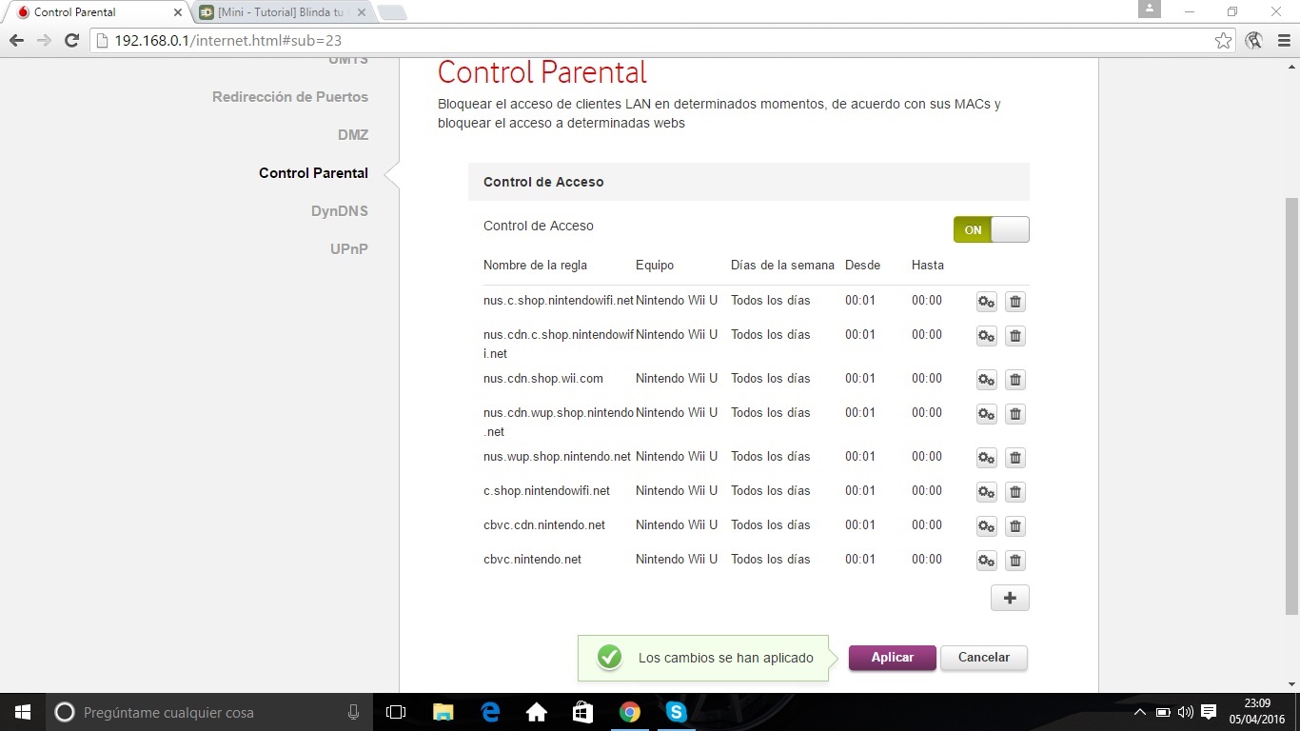
Task: Edit the cbvc.cdn.nintendo.net rule
Action: click(x=986, y=526)
